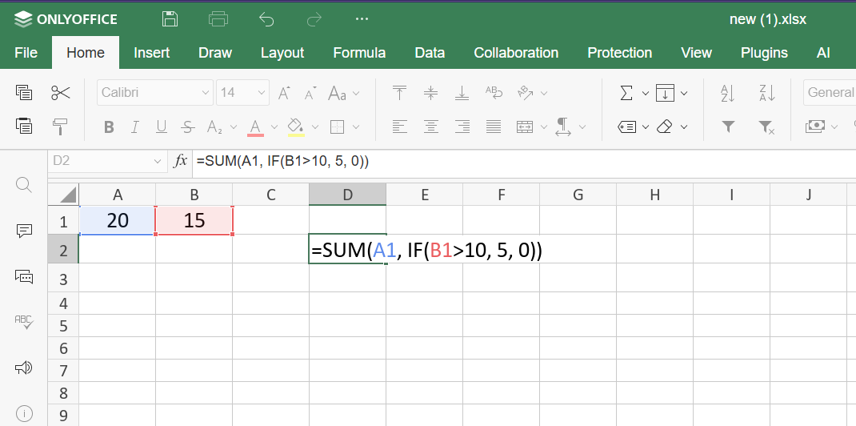Sort ascending A to Z
This screenshot has height=426, width=856.
coord(728,93)
